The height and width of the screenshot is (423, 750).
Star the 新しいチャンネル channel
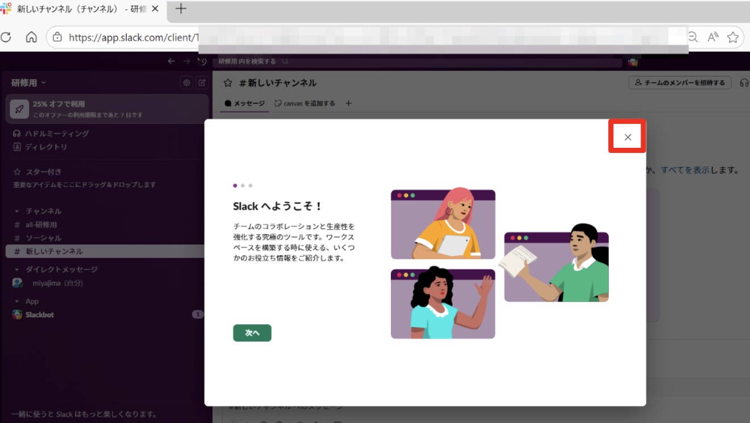pyautogui.click(x=228, y=83)
